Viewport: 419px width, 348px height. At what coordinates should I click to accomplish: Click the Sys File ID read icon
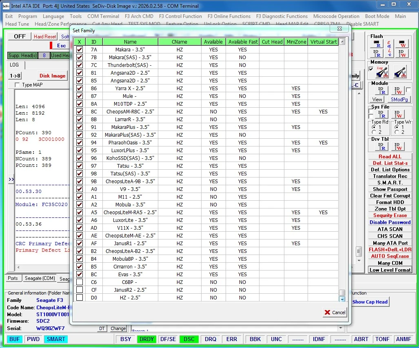tap(381, 114)
